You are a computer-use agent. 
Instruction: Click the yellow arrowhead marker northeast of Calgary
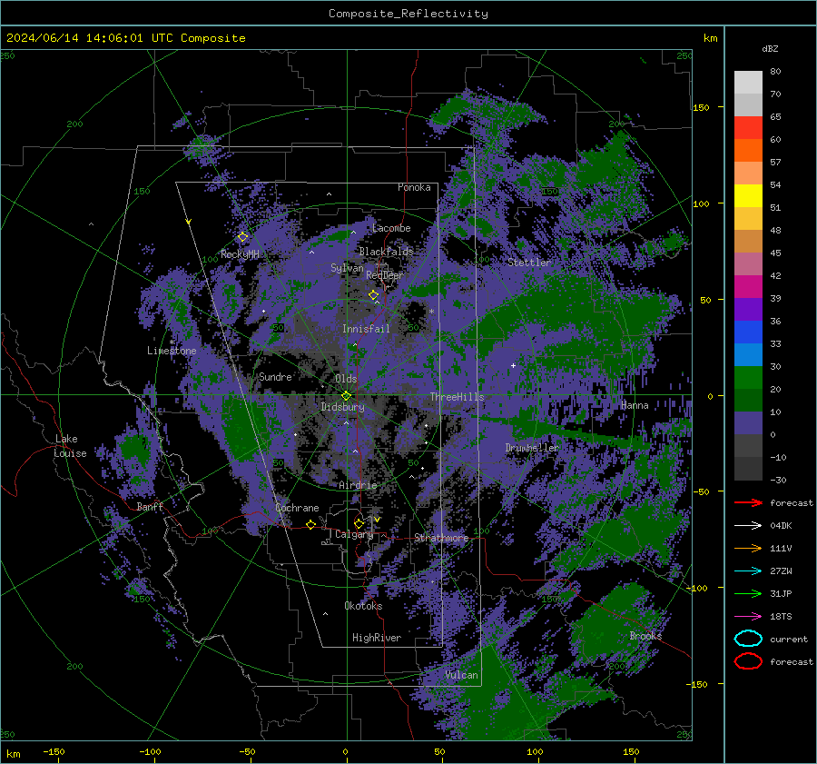coord(377,520)
